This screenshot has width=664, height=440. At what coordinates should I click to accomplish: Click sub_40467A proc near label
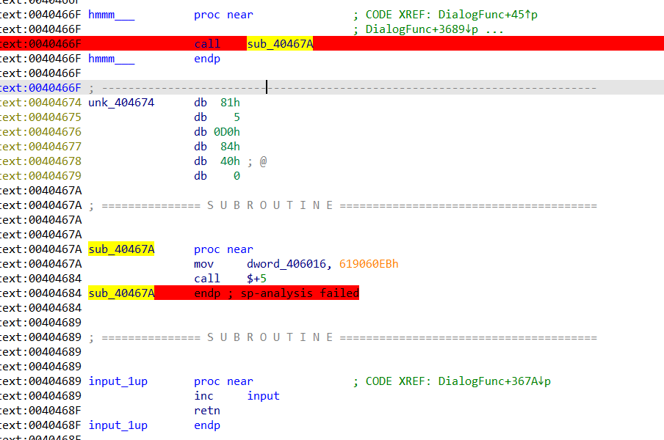pyautogui.click(x=121, y=249)
